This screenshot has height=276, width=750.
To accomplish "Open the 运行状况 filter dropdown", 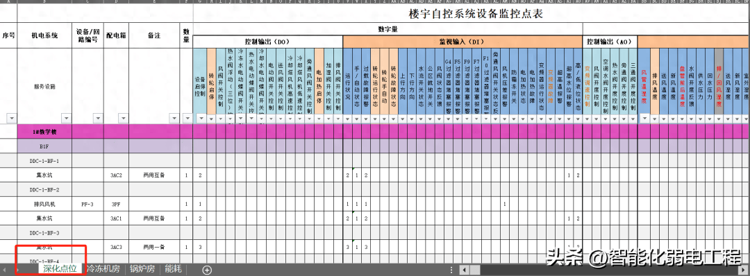I will [x=347, y=119].
